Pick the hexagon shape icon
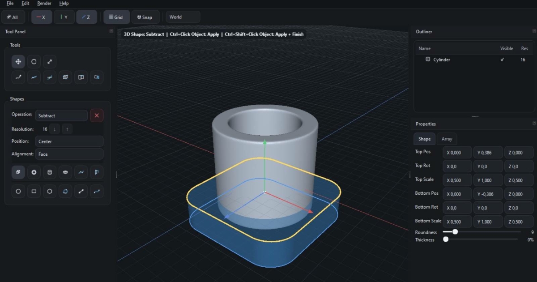 pyautogui.click(x=50, y=191)
